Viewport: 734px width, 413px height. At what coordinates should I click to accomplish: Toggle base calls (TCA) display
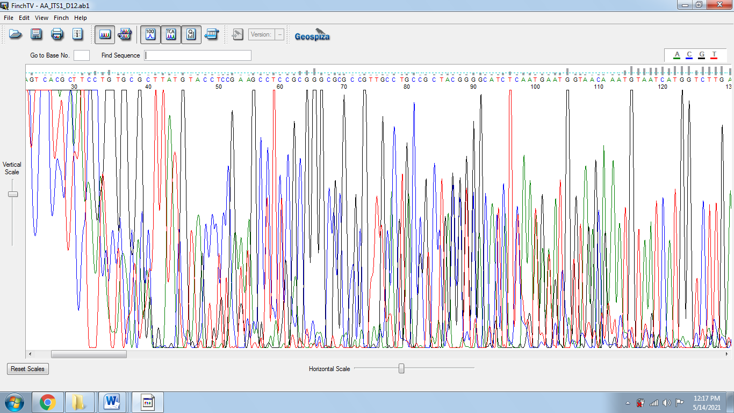171,34
